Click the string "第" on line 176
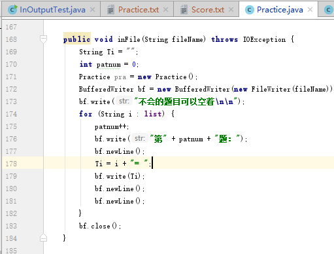Screen dimensions: 334x254 (x=158, y=139)
